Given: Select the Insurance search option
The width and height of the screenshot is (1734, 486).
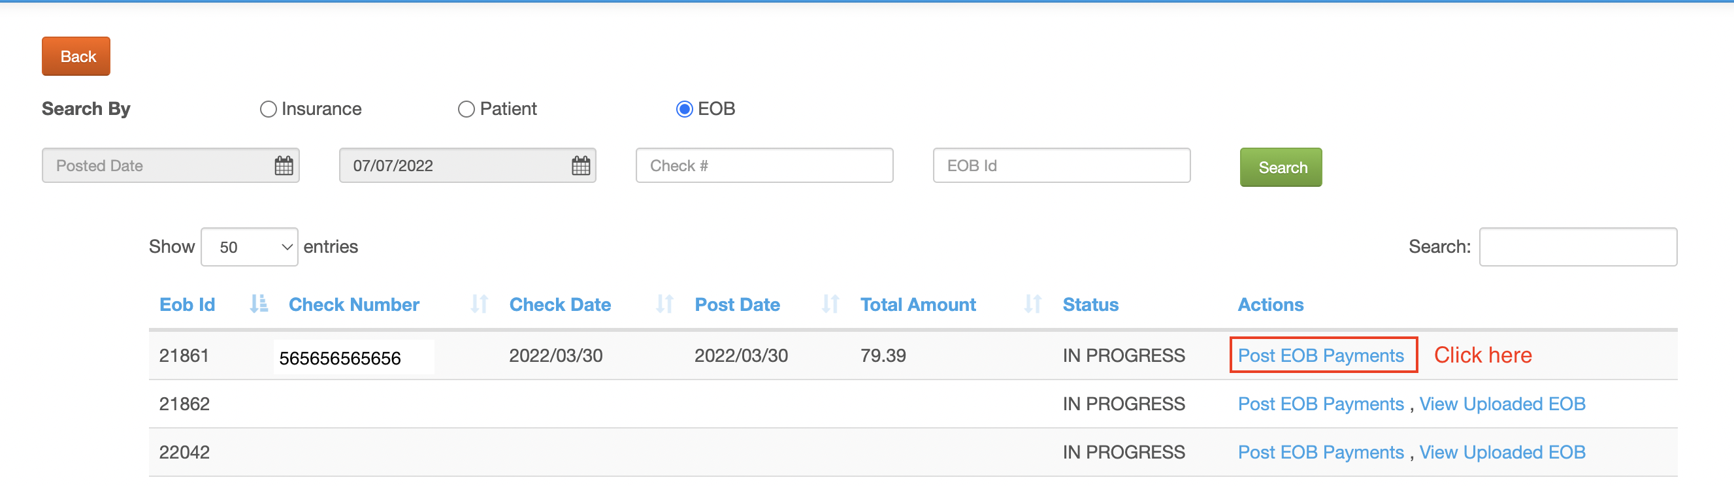Looking at the screenshot, I should click(x=268, y=109).
